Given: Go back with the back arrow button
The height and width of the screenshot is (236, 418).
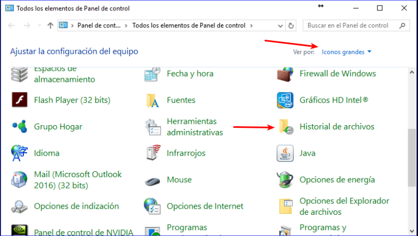Looking at the screenshot, I should pos(11,26).
